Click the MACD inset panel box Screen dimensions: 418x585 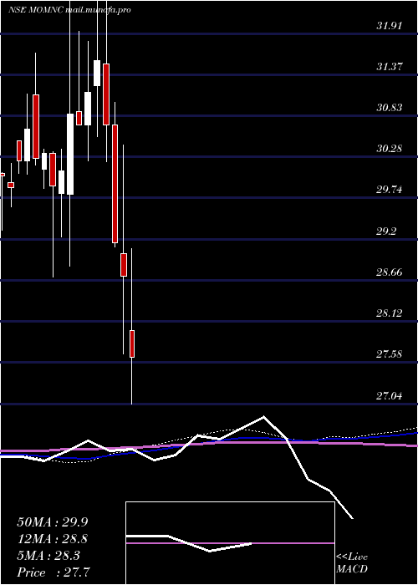230,543
